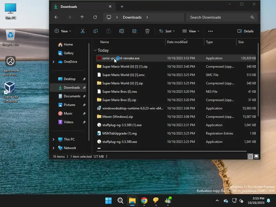Viewport: 276px width, 207px height.
Task: Select Recycle Bin desktop icon
Action: click(11, 38)
